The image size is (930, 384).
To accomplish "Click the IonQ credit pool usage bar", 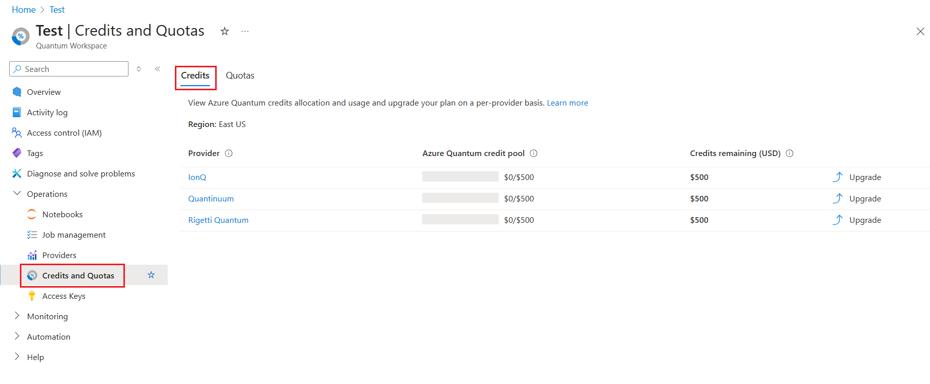I will point(460,176).
